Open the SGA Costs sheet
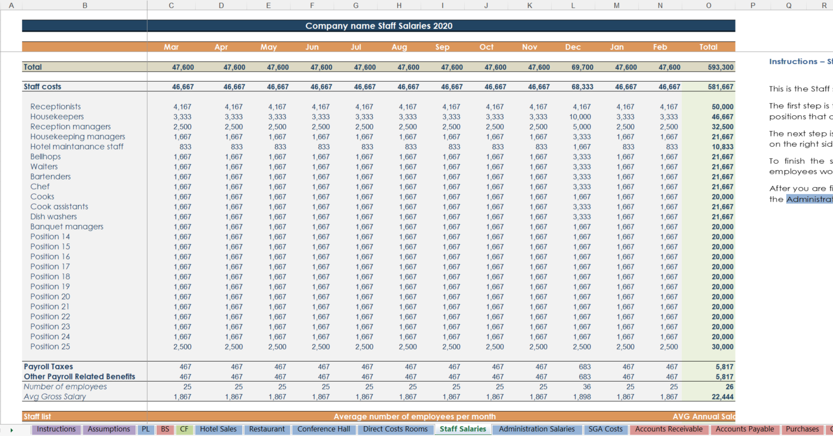The width and height of the screenshot is (833, 436). pos(606,429)
